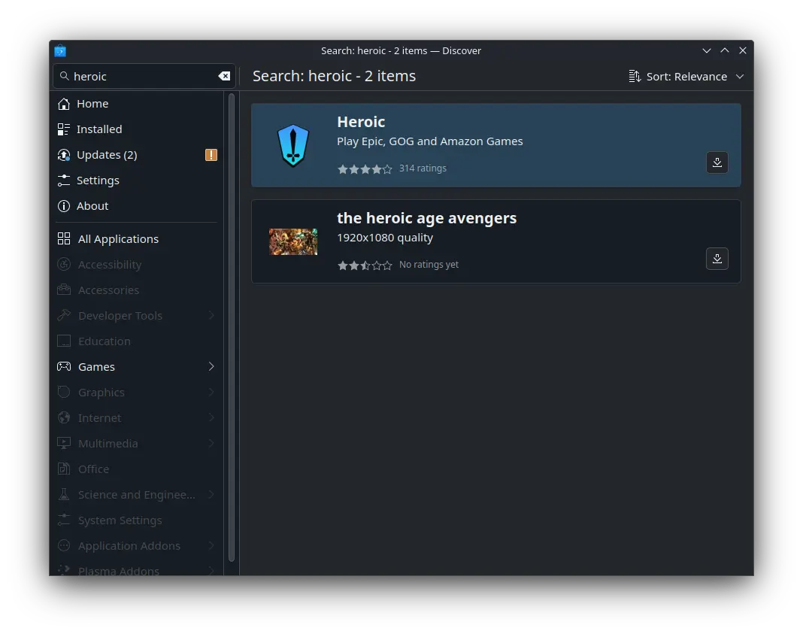803x634 pixels.
Task: Install the Heroic app via download icon
Action: pyautogui.click(x=717, y=162)
